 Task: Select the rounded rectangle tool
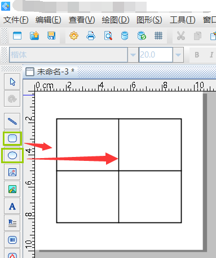pos(12,138)
